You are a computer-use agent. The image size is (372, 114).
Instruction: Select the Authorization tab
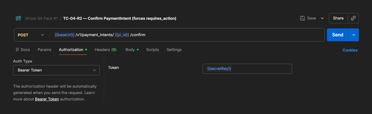point(73,50)
